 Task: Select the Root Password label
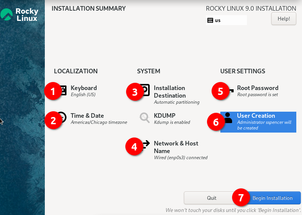coord(258,88)
